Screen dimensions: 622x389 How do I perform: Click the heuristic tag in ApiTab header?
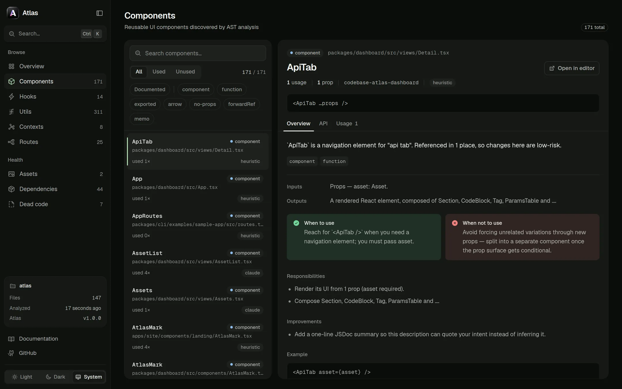click(x=442, y=83)
